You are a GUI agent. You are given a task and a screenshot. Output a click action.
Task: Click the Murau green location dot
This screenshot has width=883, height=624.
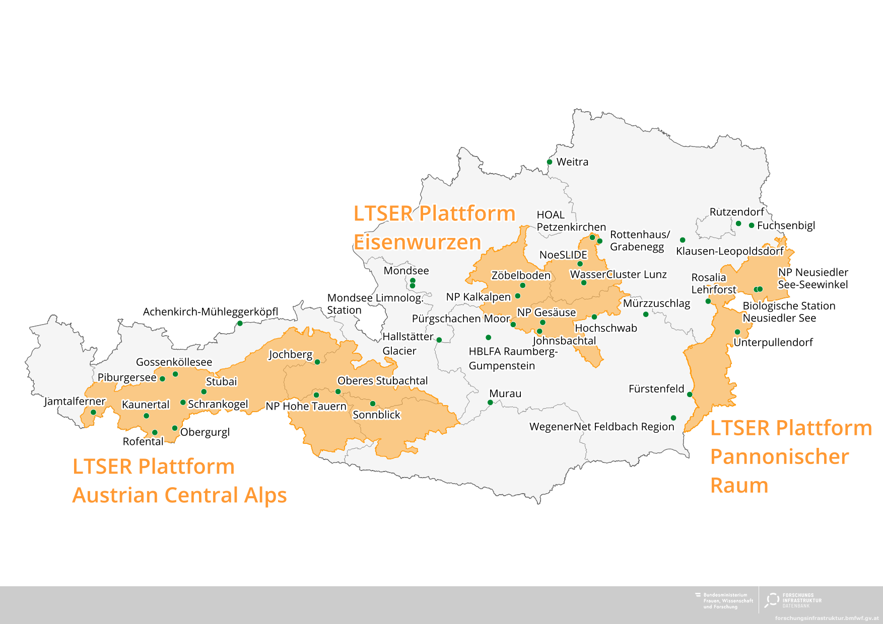pos(490,403)
